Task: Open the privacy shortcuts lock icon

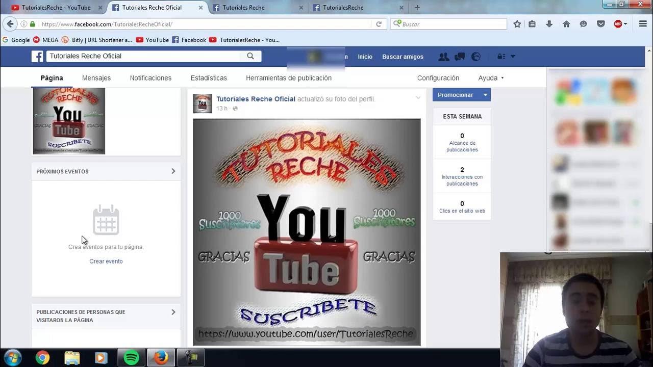Action: (500, 57)
